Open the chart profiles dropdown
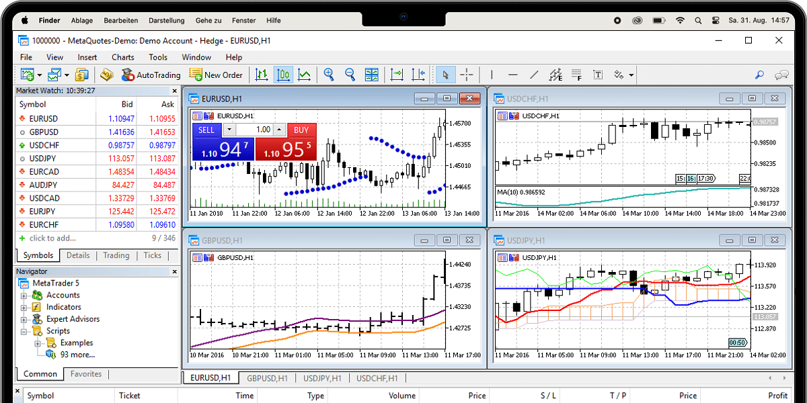This screenshot has height=403, width=807. [x=66, y=75]
